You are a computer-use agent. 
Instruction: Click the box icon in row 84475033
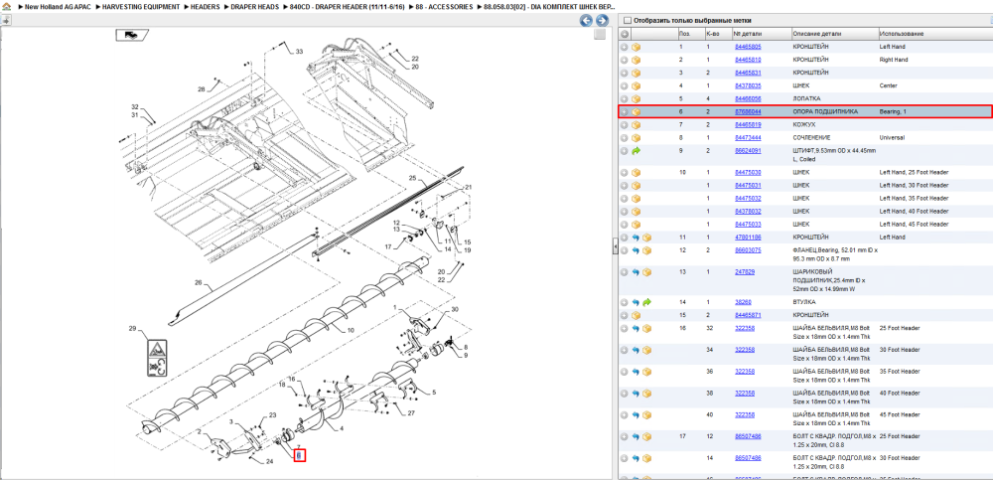(x=636, y=225)
